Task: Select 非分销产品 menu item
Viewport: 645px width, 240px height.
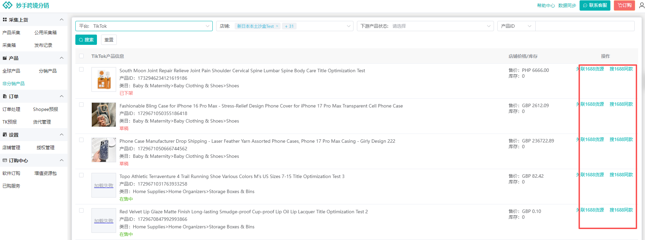Action: coord(13,84)
